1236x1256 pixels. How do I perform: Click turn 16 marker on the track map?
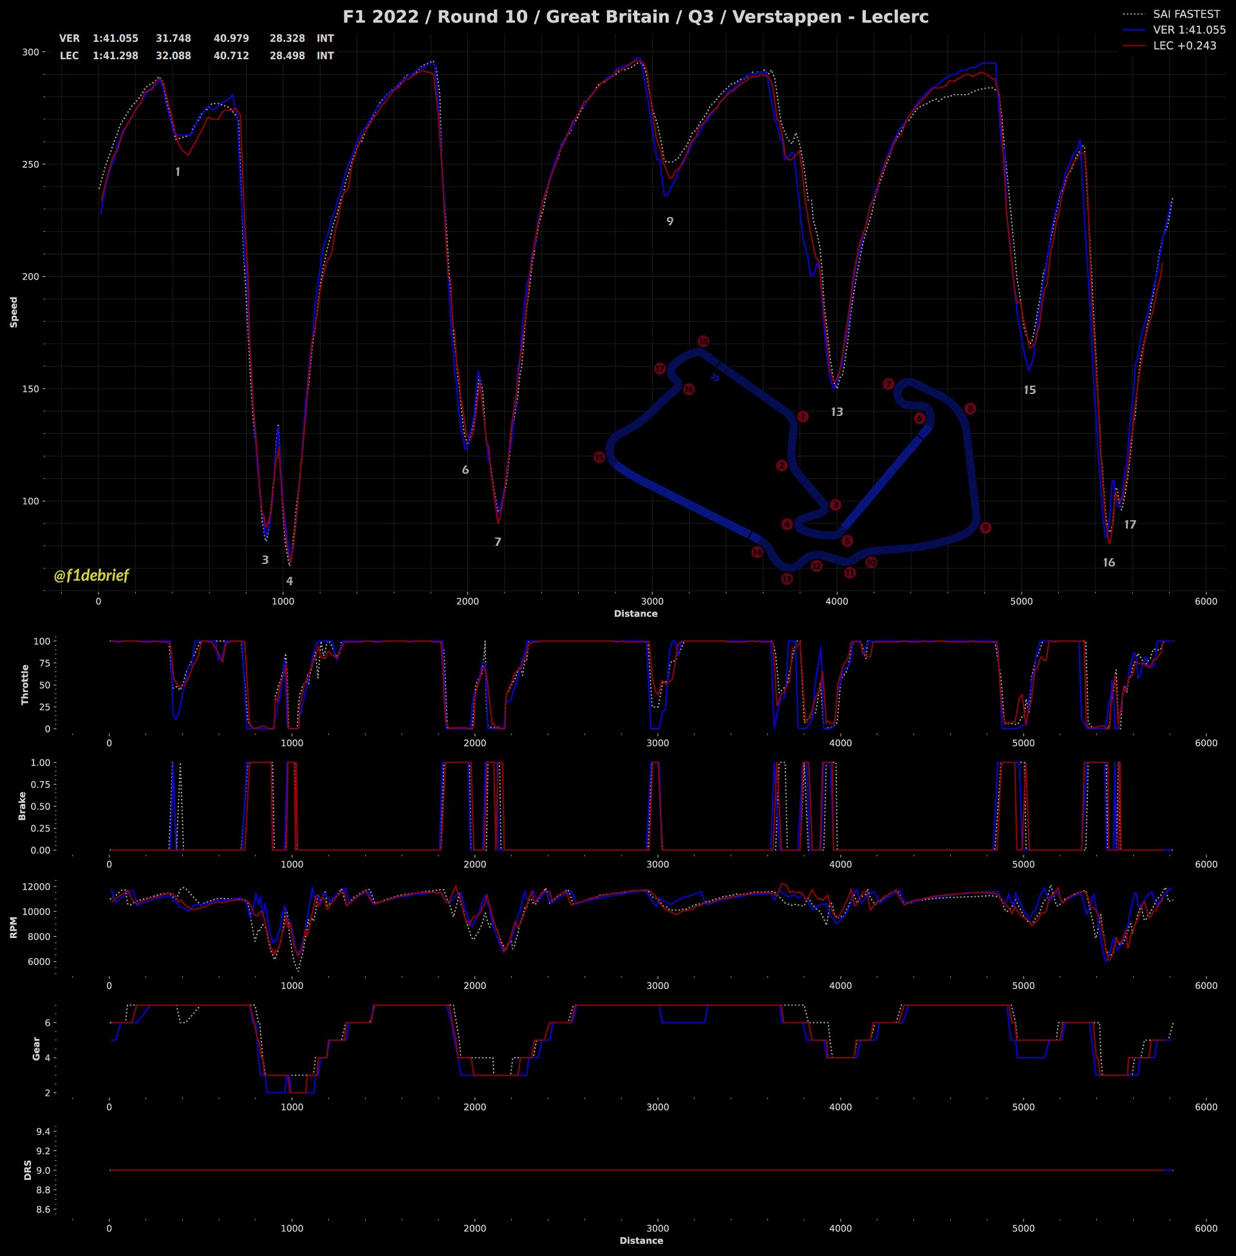[x=689, y=389]
